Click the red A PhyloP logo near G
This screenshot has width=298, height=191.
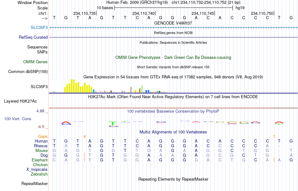tap(66, 123)
